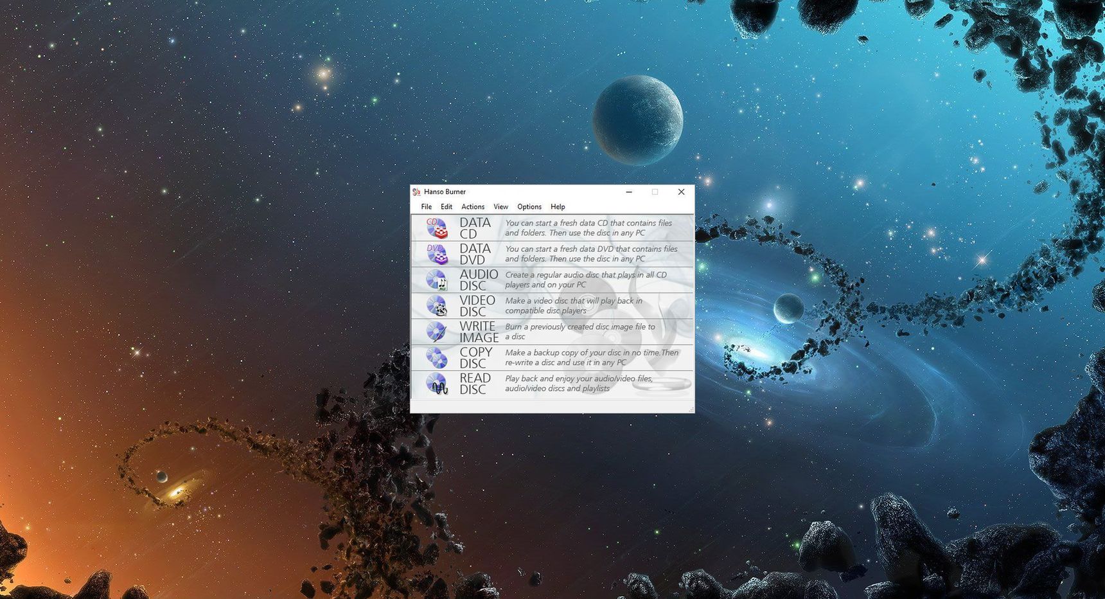Click text 'You can start a fresh data CD'

(x=556, y=223)
